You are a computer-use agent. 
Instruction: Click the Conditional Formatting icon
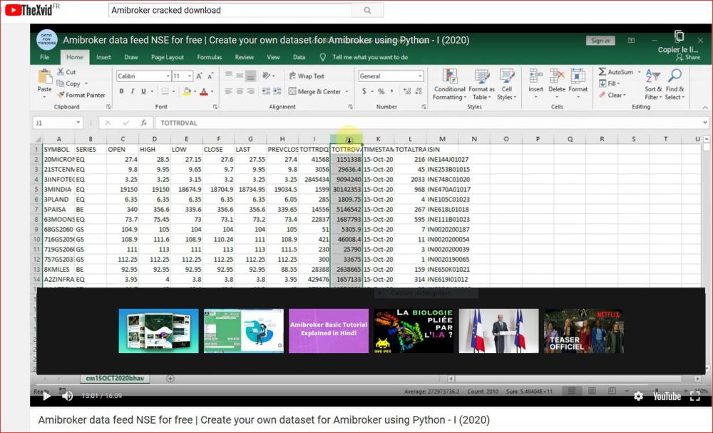449,76
